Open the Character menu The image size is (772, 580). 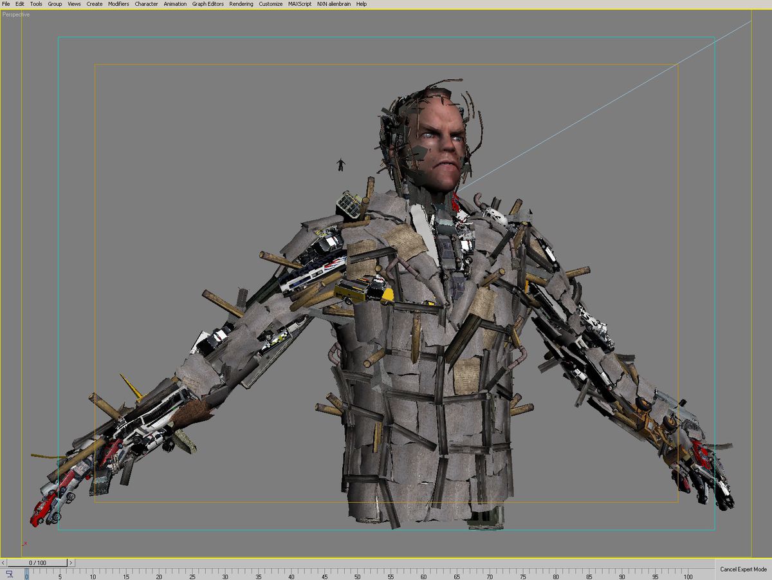(x=146, y=4)
